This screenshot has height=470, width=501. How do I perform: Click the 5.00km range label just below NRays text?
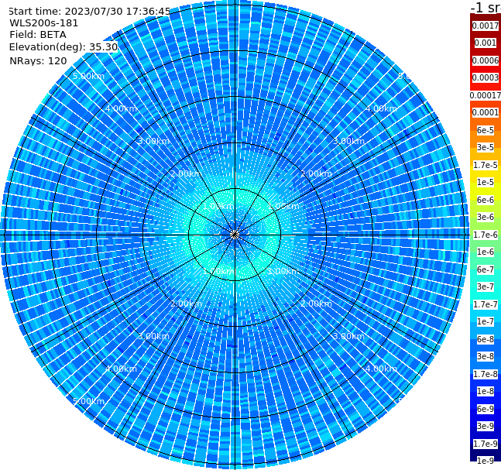pyautogui.click(x=89, y=76)
